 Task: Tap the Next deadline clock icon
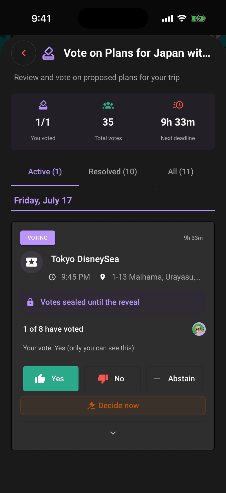tap(178, 105)
